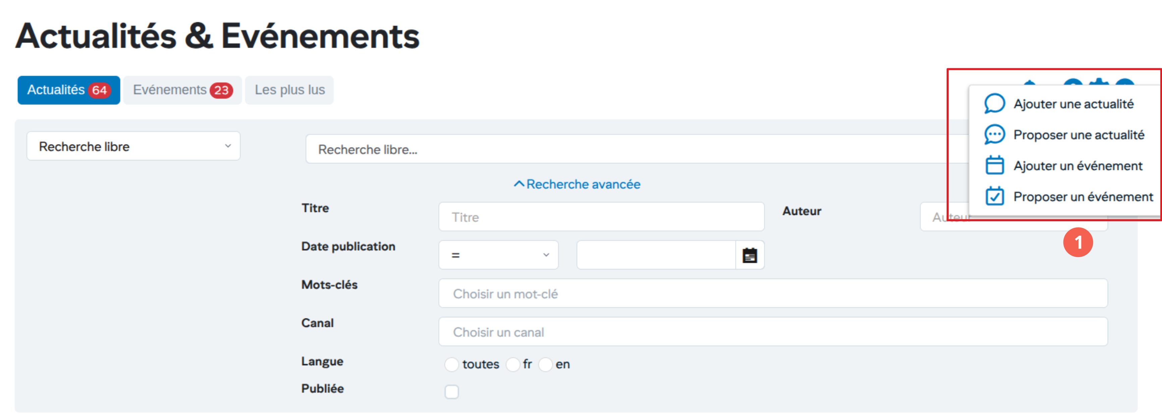Open the Les plus lus tab

(x=289, y=90)
